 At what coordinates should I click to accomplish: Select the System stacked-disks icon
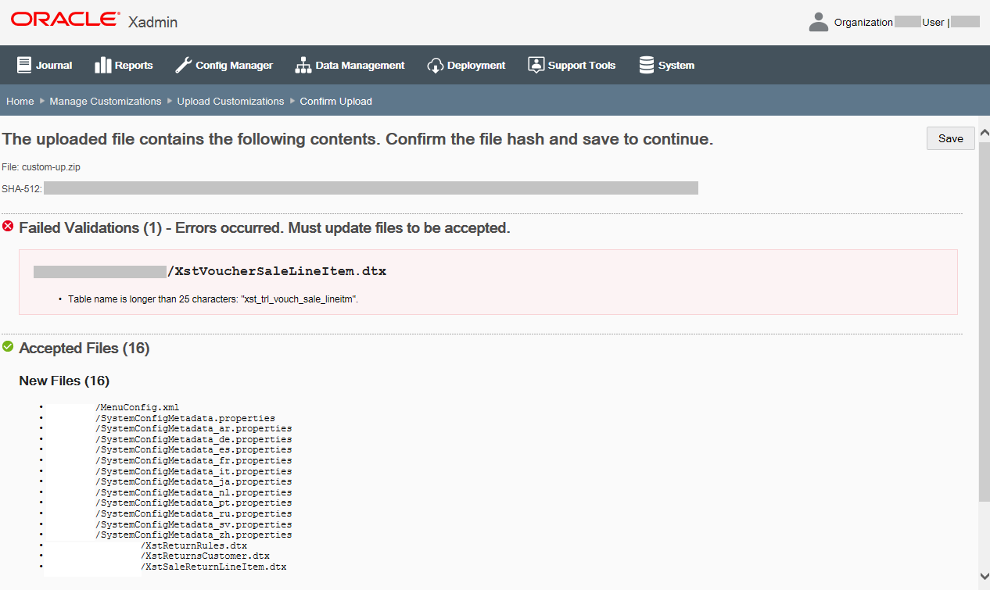point(646,65)
